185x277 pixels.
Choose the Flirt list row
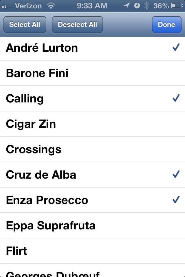coord(92,251)
